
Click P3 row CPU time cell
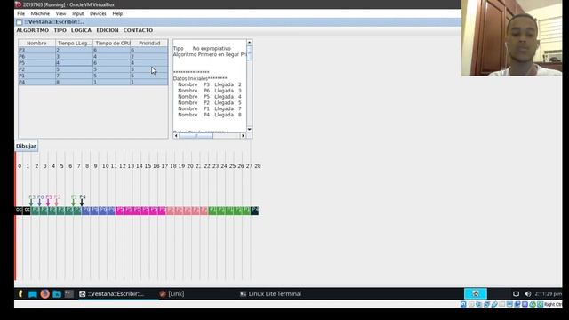pos(112,50)
